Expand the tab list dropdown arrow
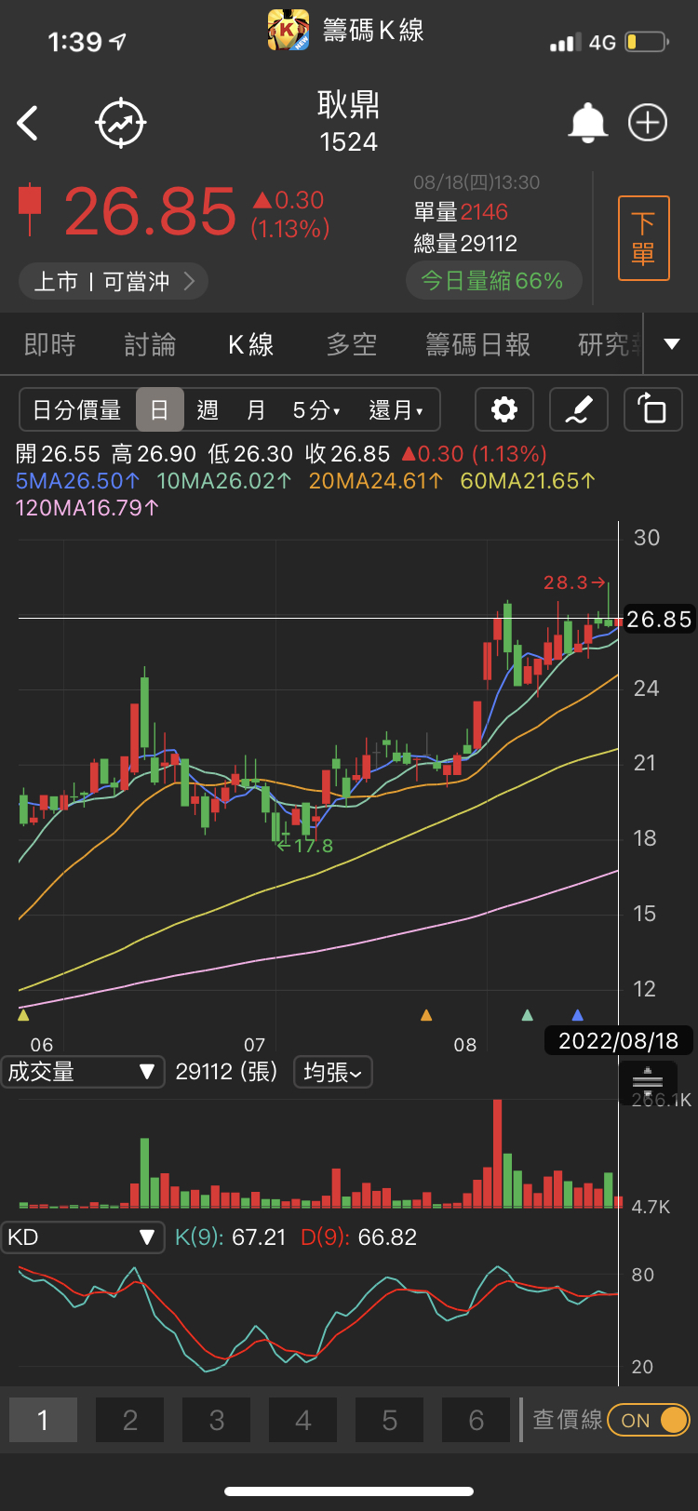This screenshot has height=1511, width=698. pyautogui.click(x=671, y=344)
